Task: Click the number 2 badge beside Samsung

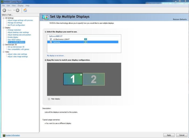Action: 86,42
